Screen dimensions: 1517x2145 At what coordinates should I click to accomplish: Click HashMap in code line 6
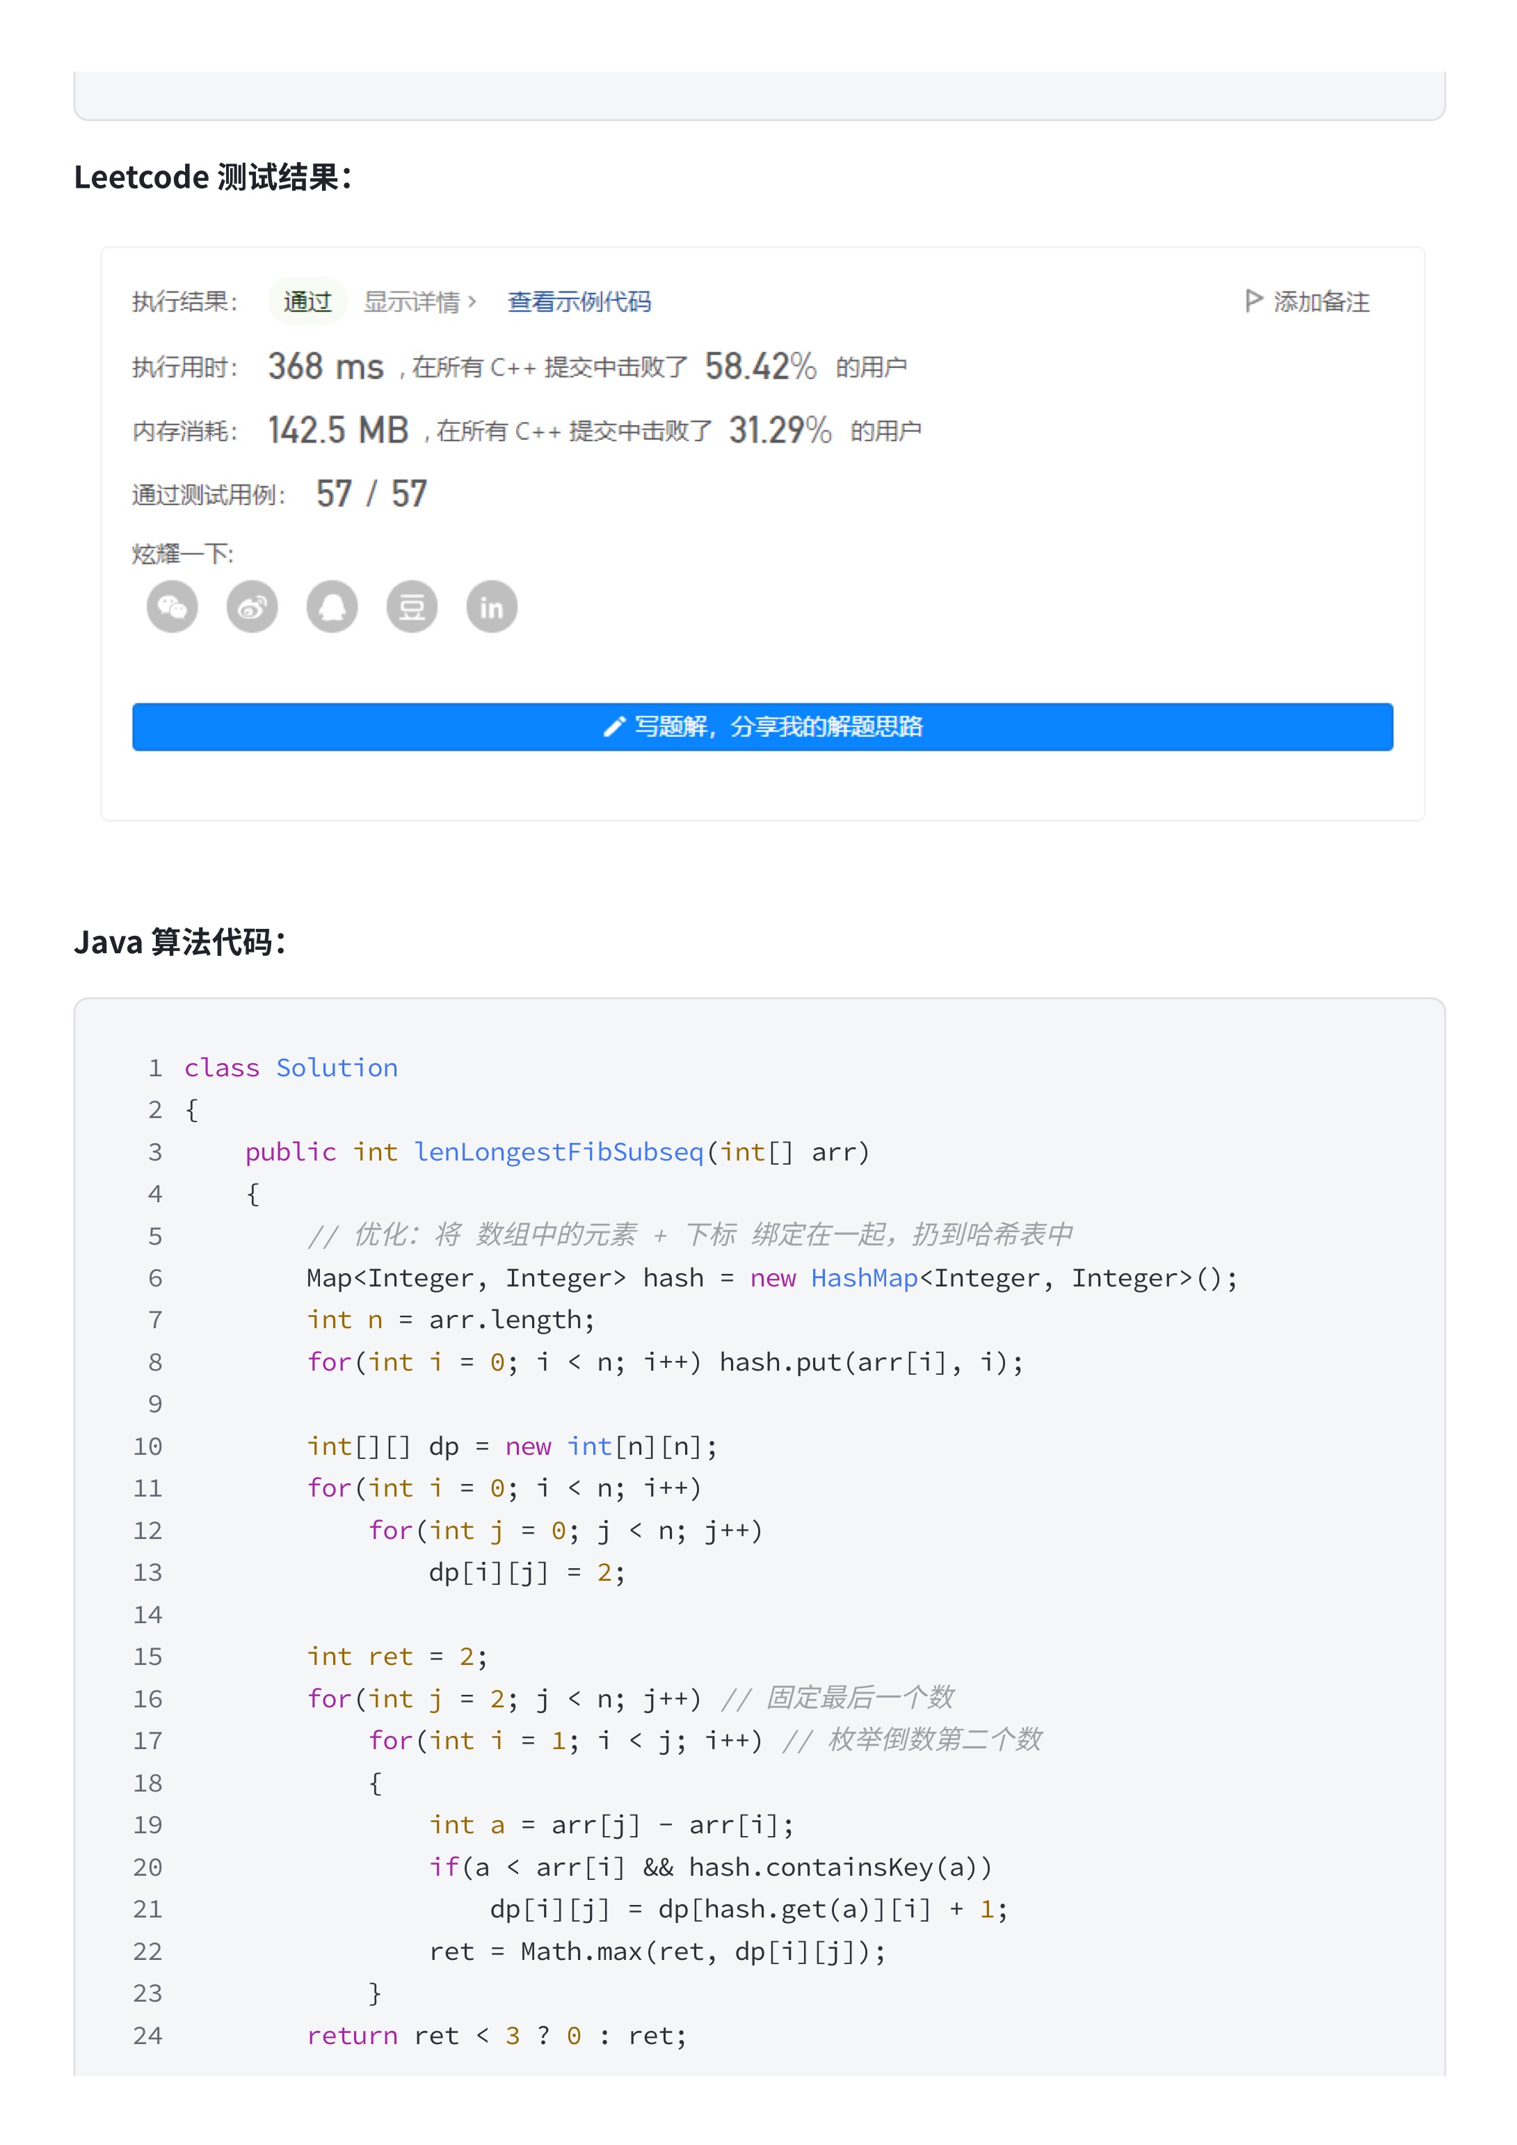[864, 1278]
